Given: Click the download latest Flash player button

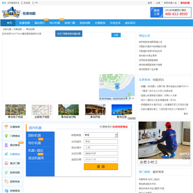Looking at the screenshot, I should tap(69, 34).
